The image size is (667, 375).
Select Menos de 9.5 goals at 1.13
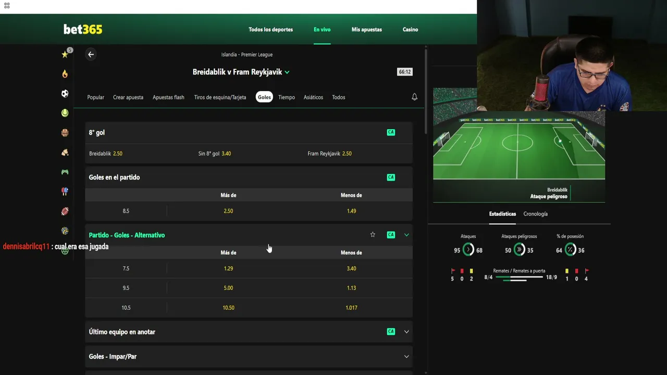pyautogui.click(x=351, y=288)
